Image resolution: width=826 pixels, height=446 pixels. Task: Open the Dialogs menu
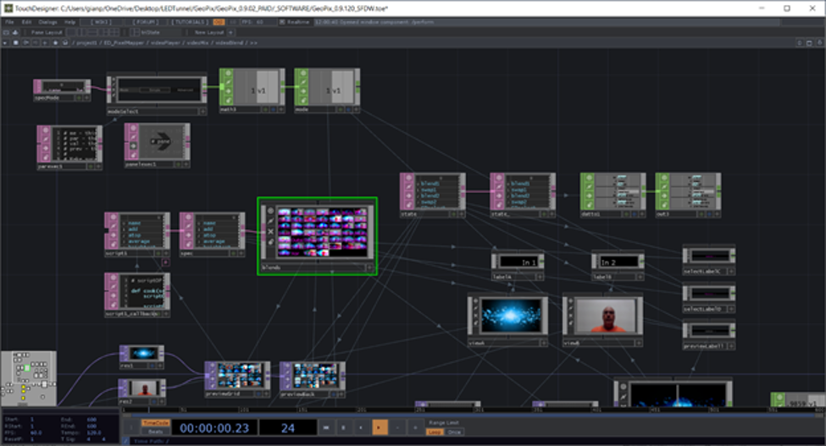pos(47,21)
